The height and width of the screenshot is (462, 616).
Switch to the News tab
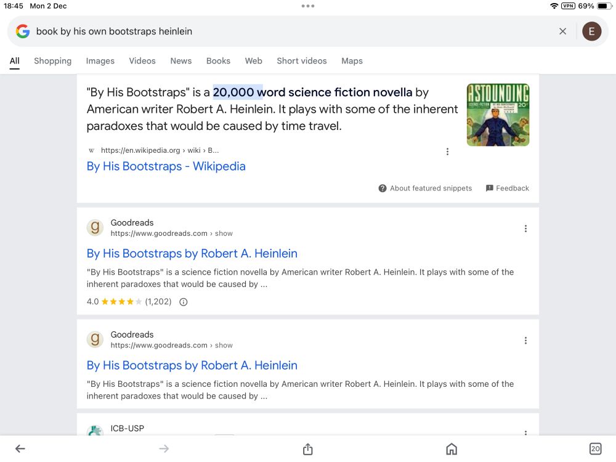pos(180,61)
